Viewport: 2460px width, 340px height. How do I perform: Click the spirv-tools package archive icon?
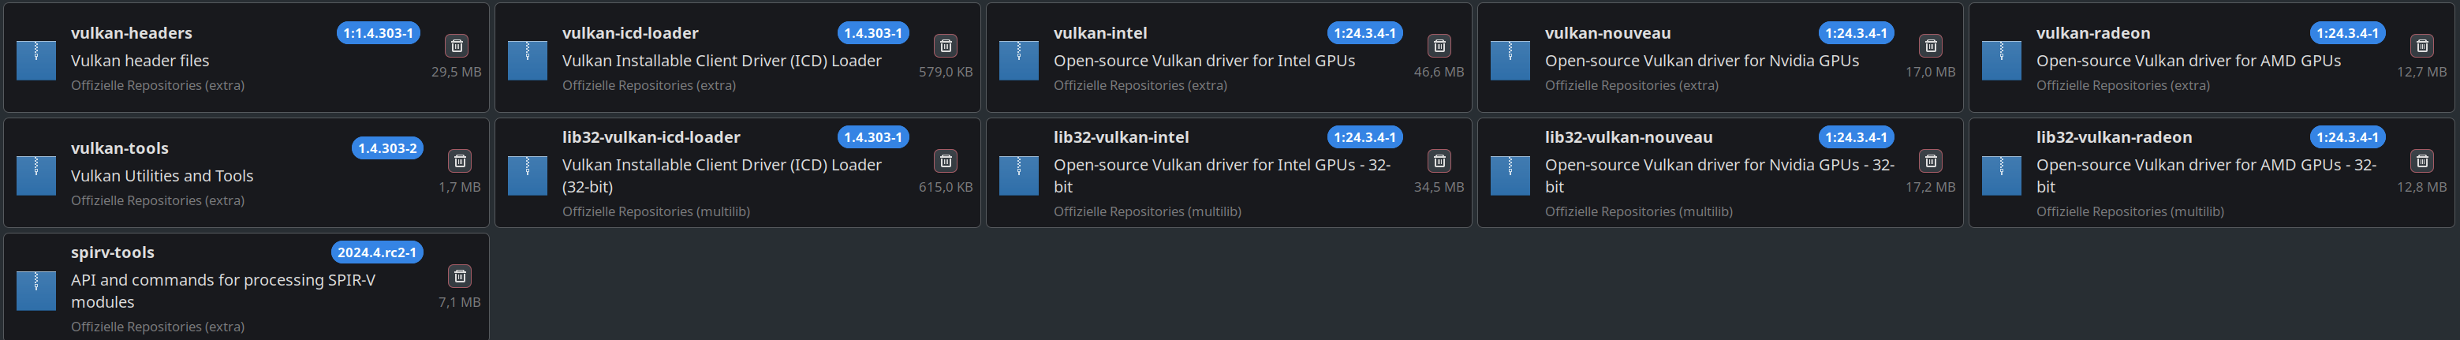[x=36, y=290]
